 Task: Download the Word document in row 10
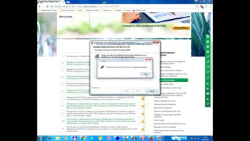[x=143, y=121]
